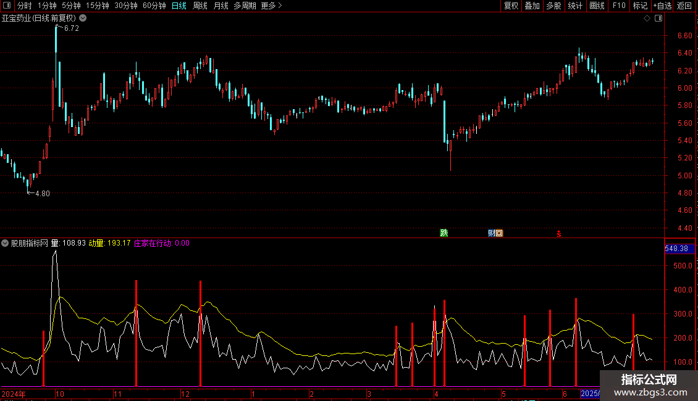The height and width of the screenshot is (401, 698).
Task: Switch to the 15分钟 period
Action: 98,6
